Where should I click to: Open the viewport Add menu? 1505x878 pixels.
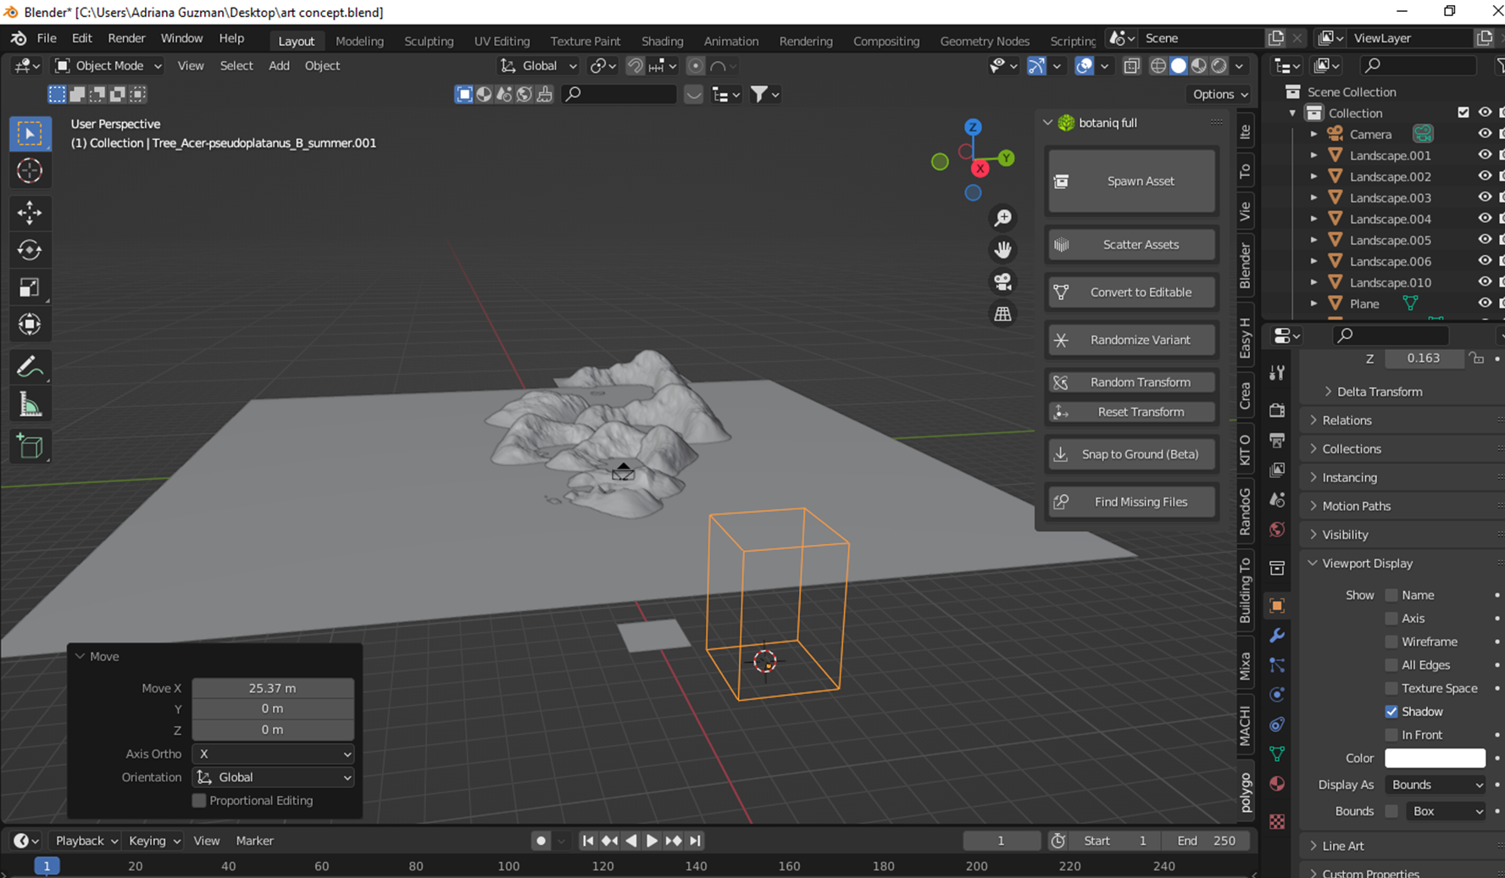pyautogui.click(x=279, y=65)
